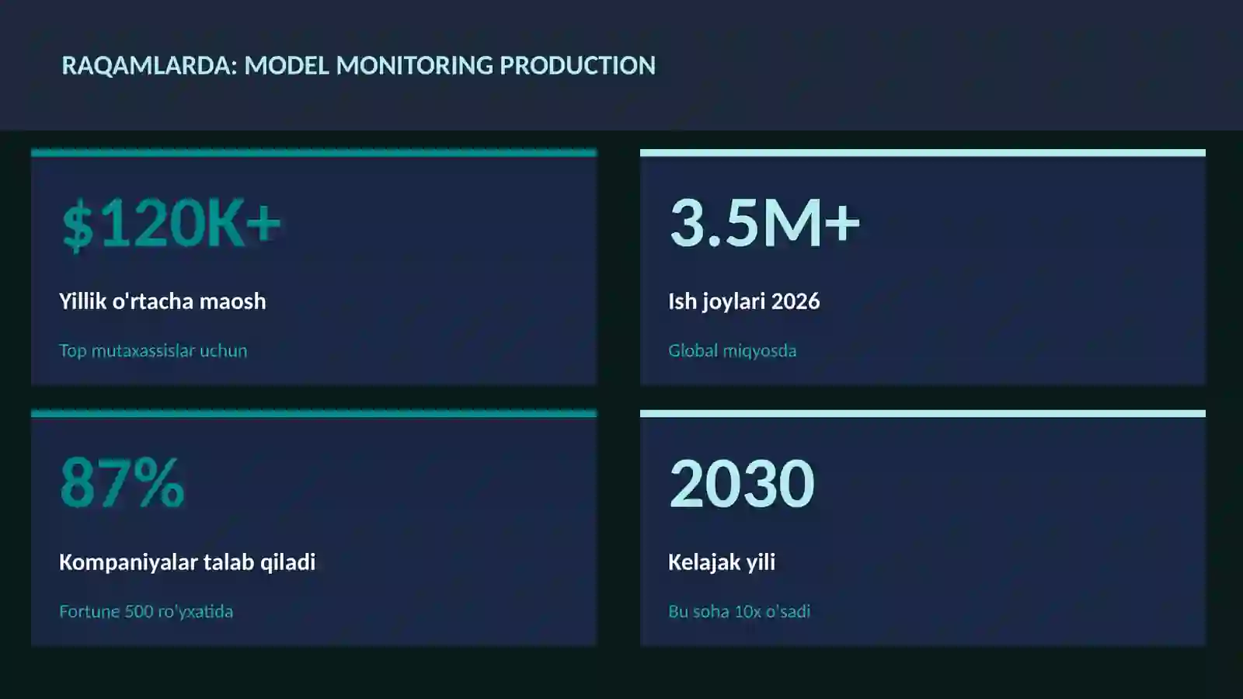Click light accent bar above 3.5M+ card
Image resolution: width=1243 pixels, height=699 pixels.
click(923, 153)
